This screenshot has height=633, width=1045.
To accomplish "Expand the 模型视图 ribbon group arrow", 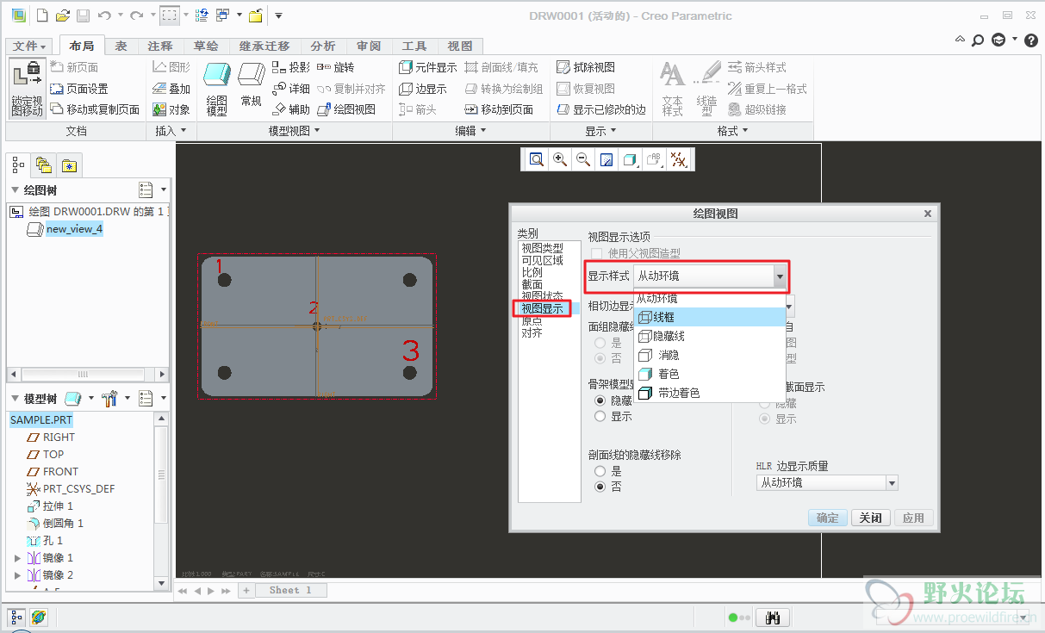I will point(317,131).
